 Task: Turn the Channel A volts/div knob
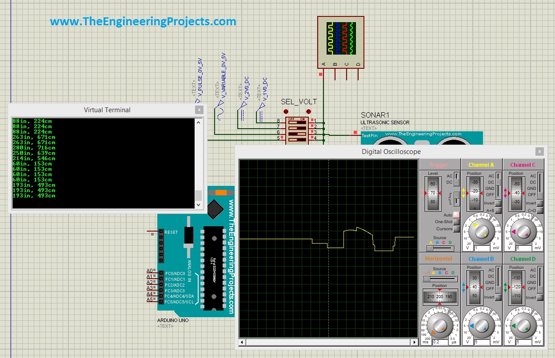(482, 231)
